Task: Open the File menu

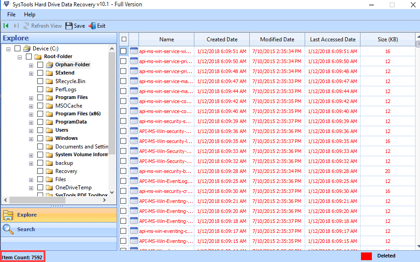Action: [11, 15]
